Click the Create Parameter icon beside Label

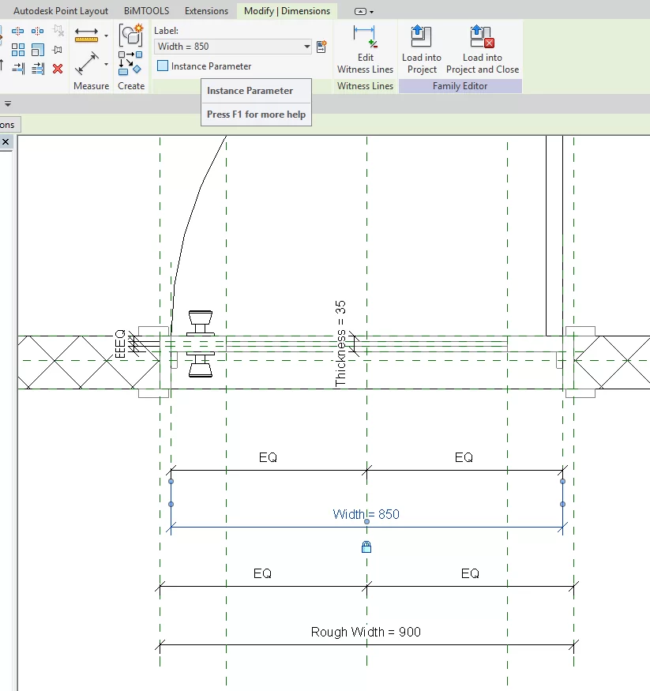[321, 47]
